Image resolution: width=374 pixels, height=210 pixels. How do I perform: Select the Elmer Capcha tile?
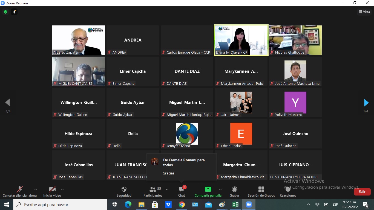(133, 71)
